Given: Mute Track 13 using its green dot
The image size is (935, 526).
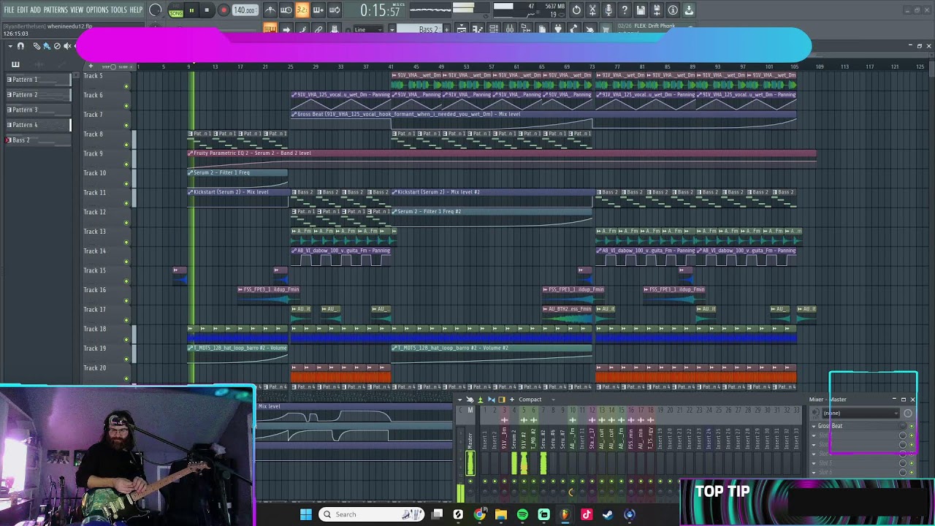Looking at the screenshot, I should (126, 243).
